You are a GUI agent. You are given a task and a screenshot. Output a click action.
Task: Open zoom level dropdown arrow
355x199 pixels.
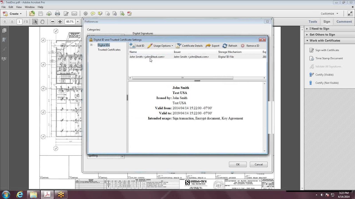point(78,22)
